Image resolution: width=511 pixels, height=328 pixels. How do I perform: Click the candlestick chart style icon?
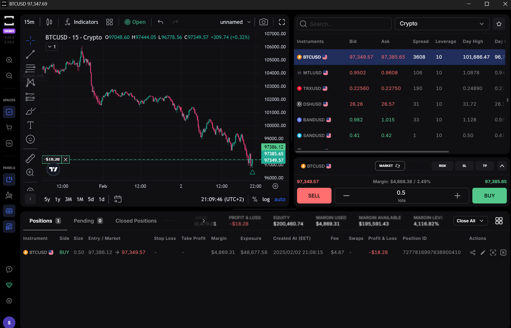coord(49,22)
